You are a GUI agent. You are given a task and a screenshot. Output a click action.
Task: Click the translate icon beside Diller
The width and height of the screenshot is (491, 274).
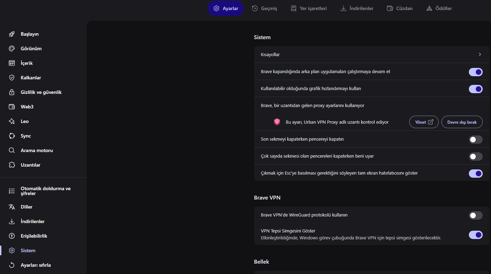tap(12, 207)
